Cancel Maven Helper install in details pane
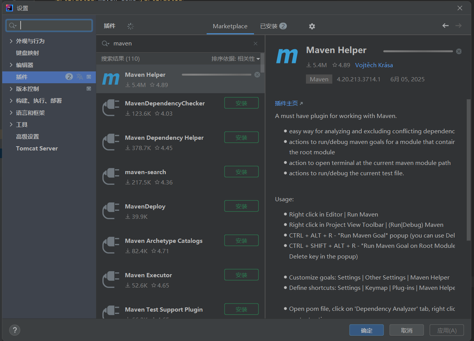Viewport: 474px width, 341px height. click(459, 51)
